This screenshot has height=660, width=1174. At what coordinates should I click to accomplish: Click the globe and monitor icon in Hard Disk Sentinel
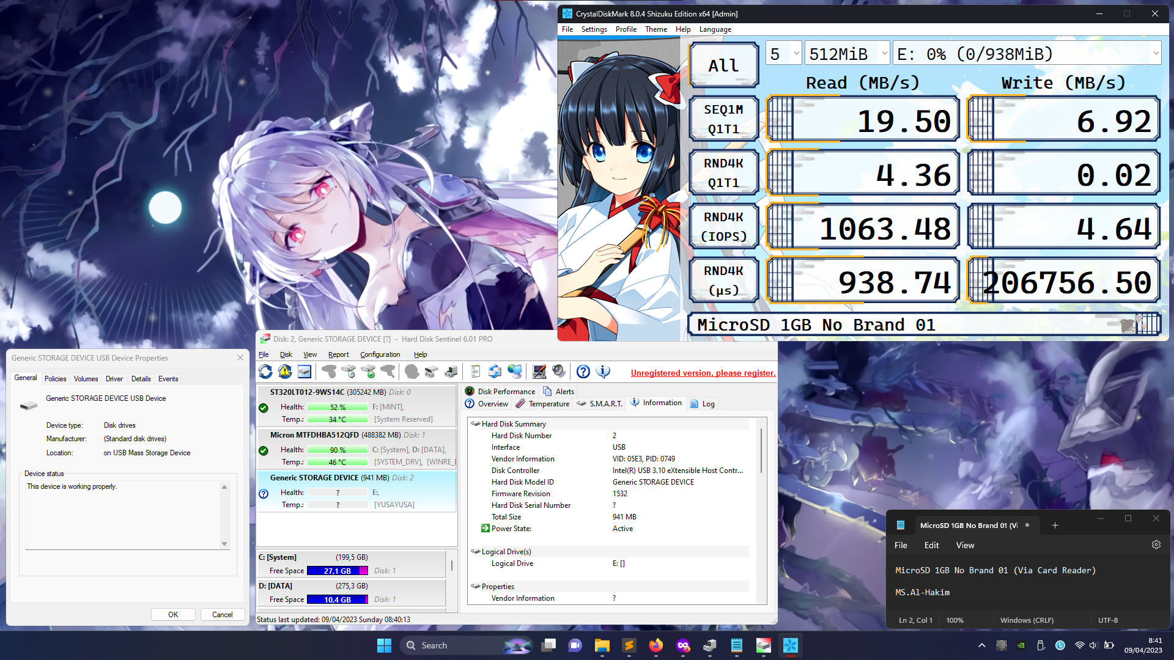[x=515, y=372]
